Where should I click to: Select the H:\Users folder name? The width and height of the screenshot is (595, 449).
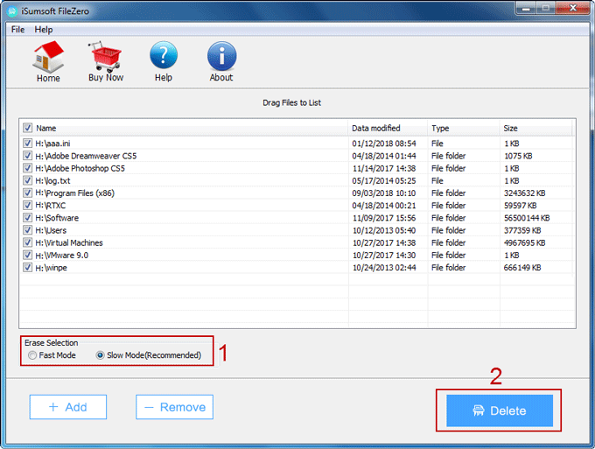[x=51, y=230]
